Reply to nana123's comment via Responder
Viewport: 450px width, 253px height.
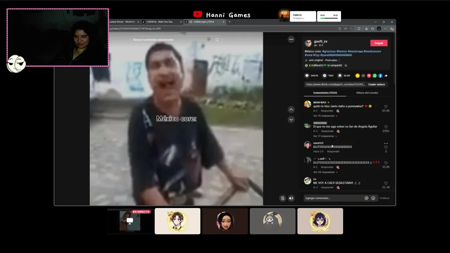pos(333,151)
